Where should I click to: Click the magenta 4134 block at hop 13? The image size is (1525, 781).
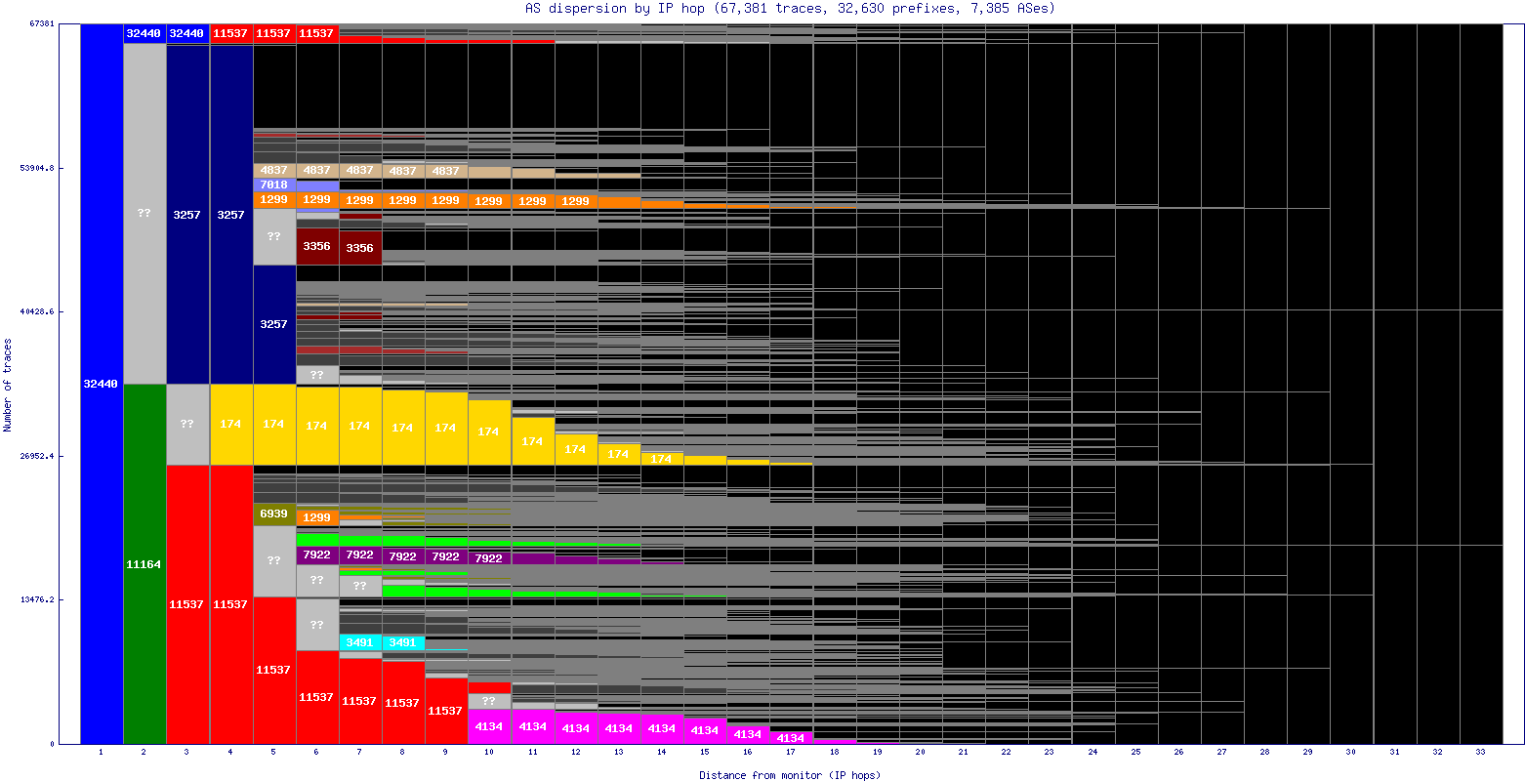[619, 728]
